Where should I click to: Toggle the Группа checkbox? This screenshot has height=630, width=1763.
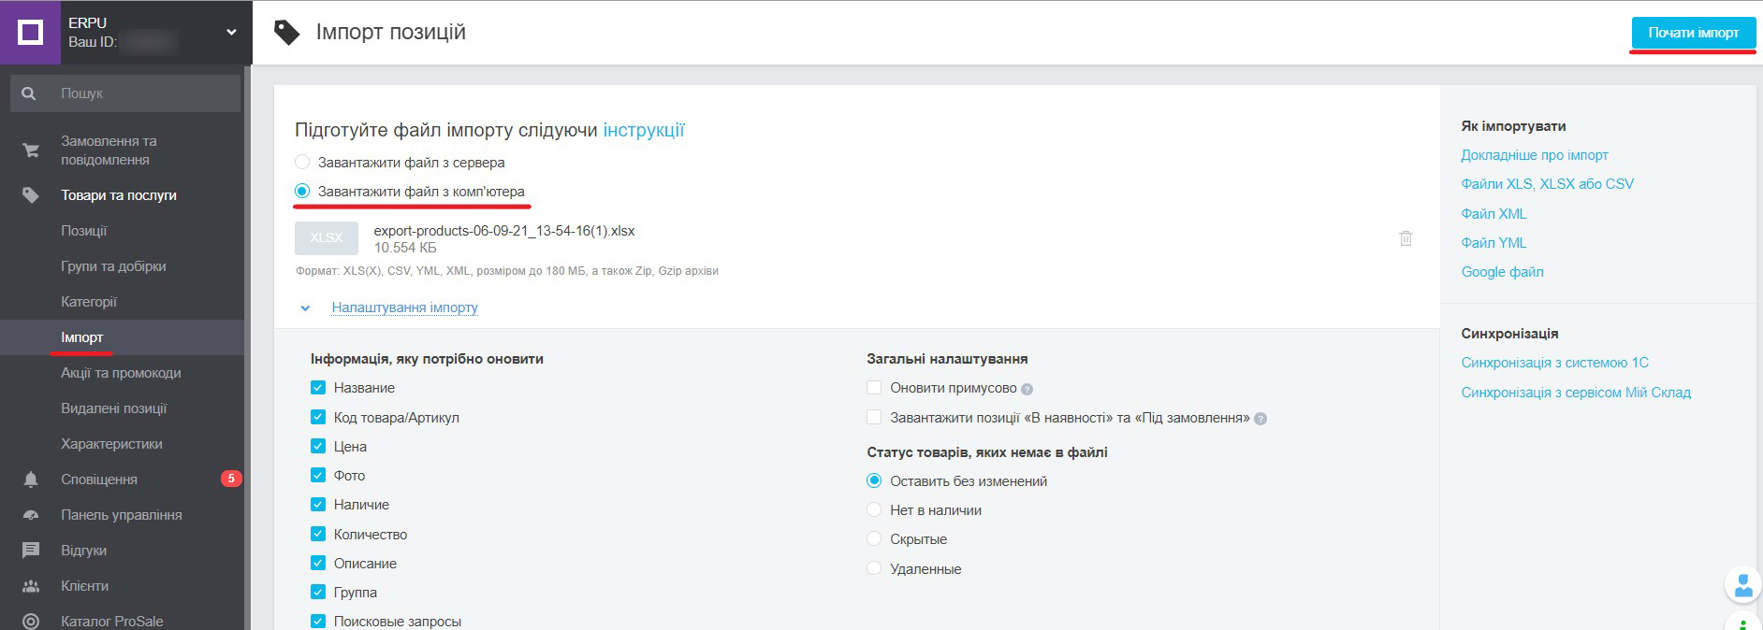coord(318,592)
